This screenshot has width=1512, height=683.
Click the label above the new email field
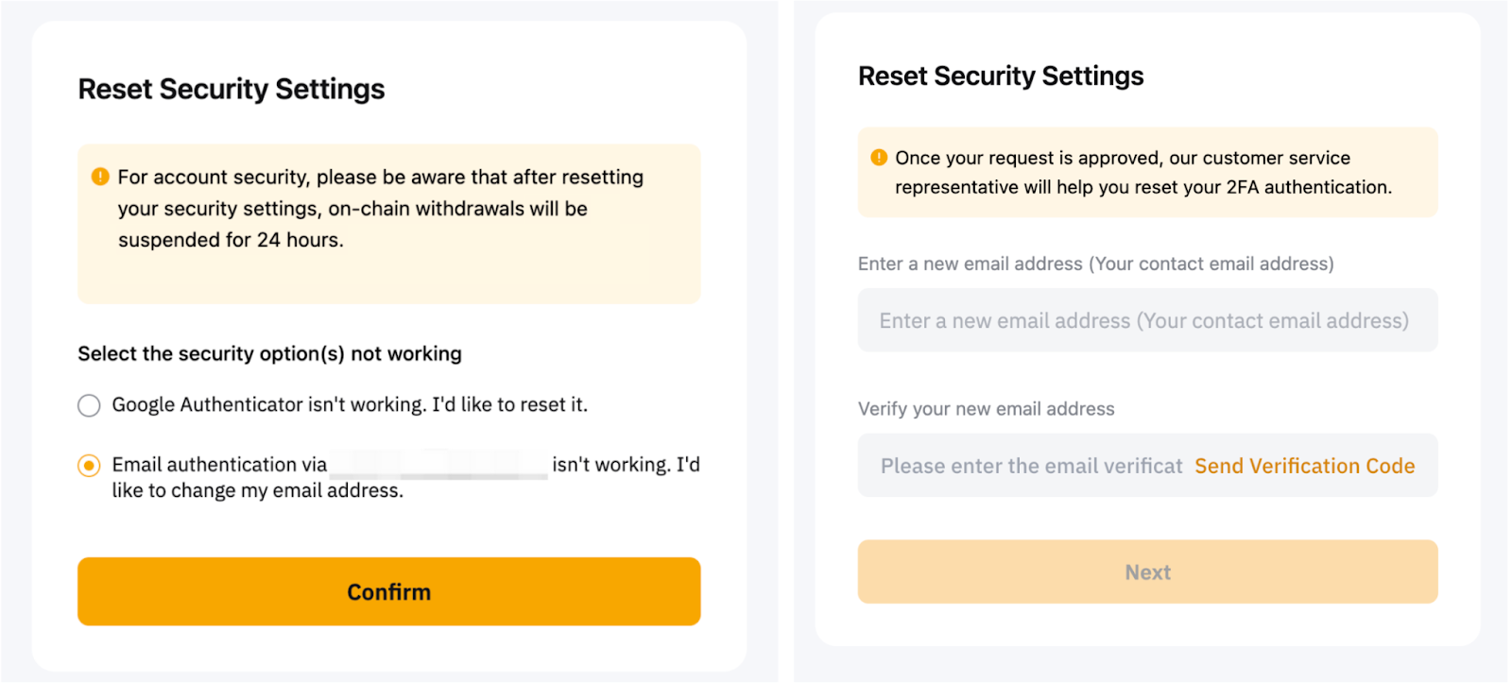(x=1095, y=264)
